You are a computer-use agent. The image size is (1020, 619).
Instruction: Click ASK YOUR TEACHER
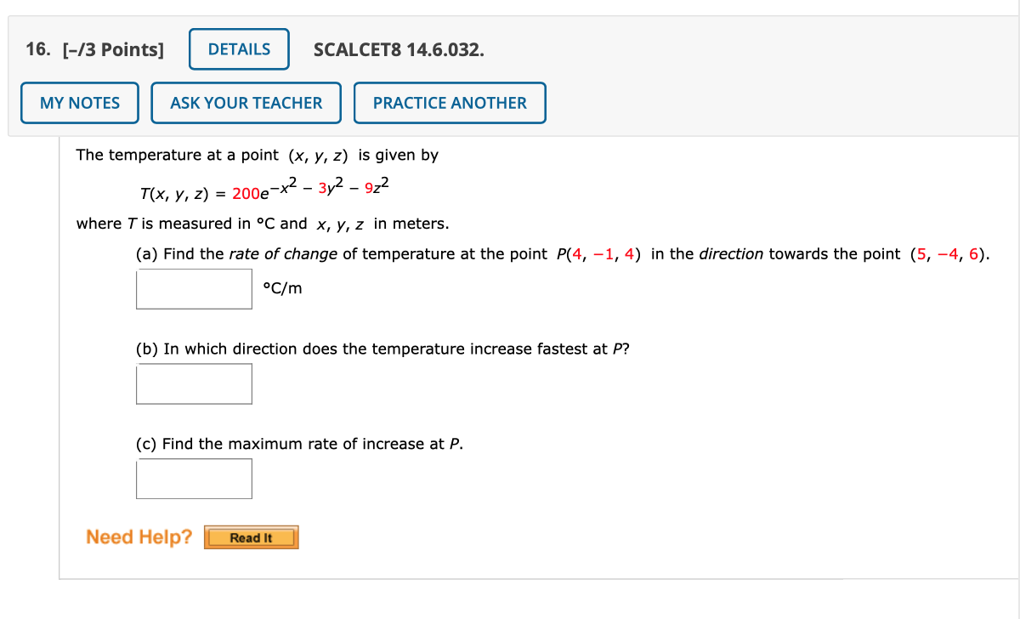[x=246, y=102]
